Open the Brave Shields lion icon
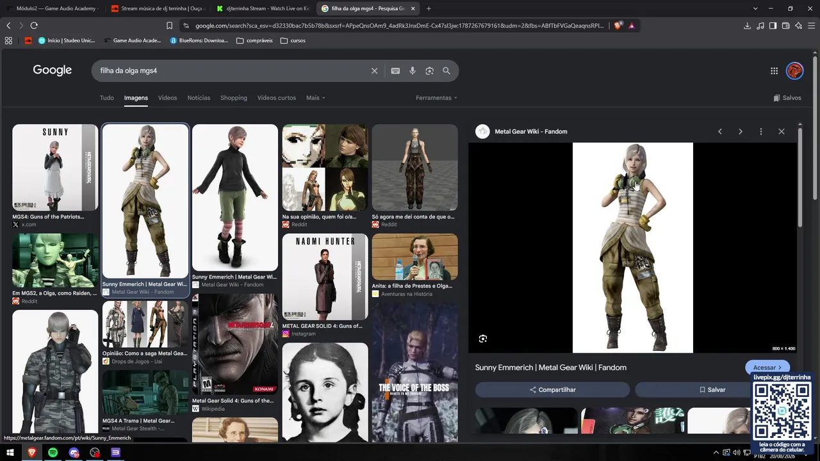Screen dimensions: 820x461 pyautogui.click(x=618, y=26)
